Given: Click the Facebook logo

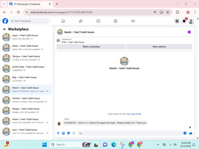Looking at the screenshot, I should coord(5,21).
